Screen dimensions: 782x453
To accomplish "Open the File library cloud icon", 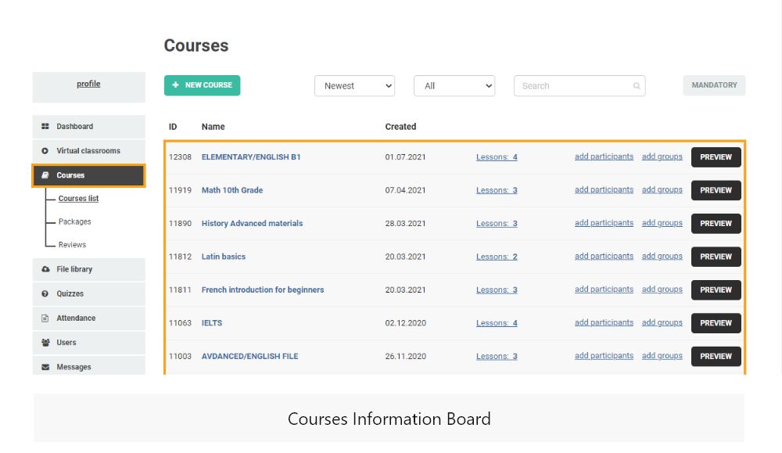I will point(47,269).
